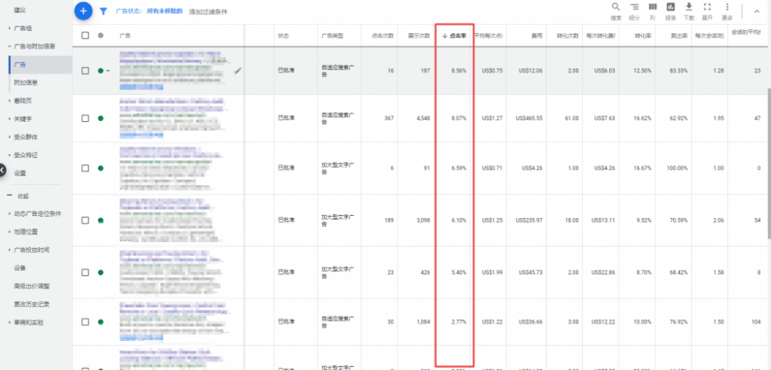Open the 列 columns icon
Viewport: 771px width, 370px height.
(x=652, y=7)
